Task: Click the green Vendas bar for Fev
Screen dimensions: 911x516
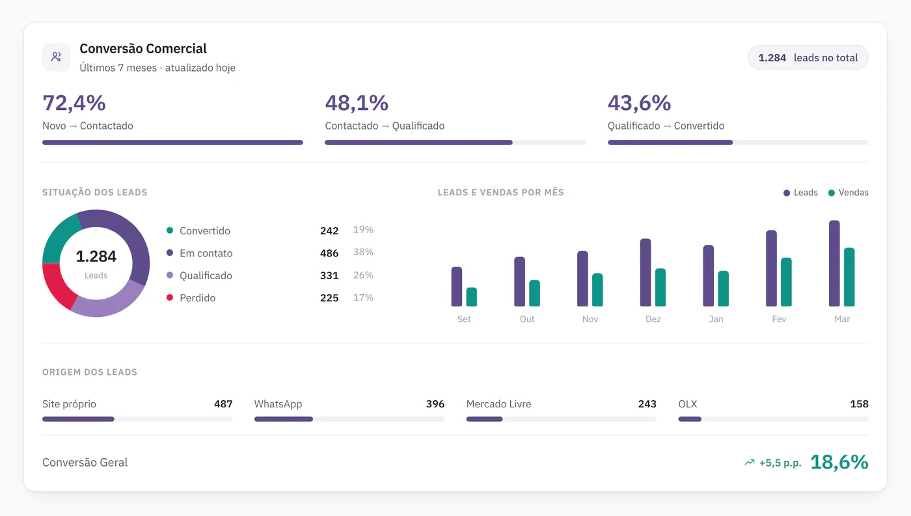Action: [x=787, y=282]
